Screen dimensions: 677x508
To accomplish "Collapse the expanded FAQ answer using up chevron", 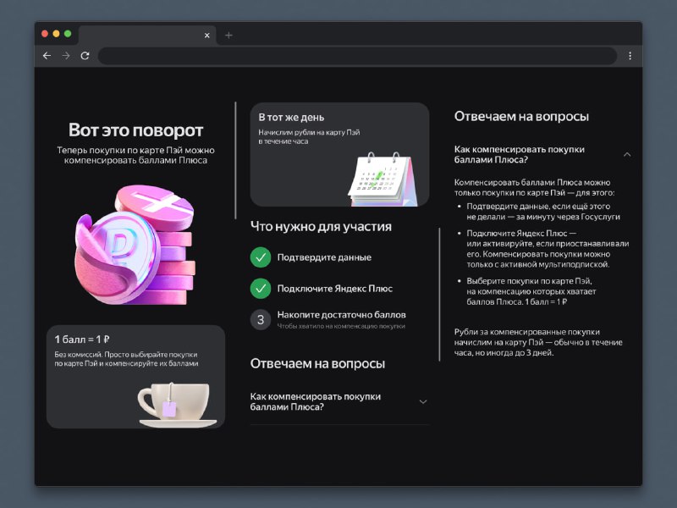I will [x=627, y=155].
